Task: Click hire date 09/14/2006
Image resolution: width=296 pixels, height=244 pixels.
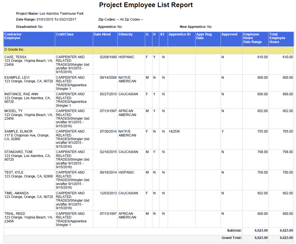Action: 108,77
